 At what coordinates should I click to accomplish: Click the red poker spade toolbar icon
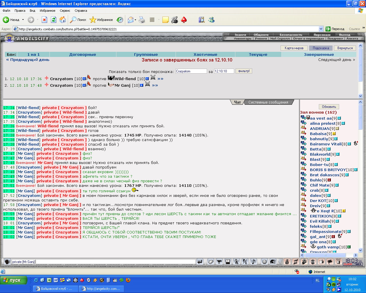(x=184, y=20)
